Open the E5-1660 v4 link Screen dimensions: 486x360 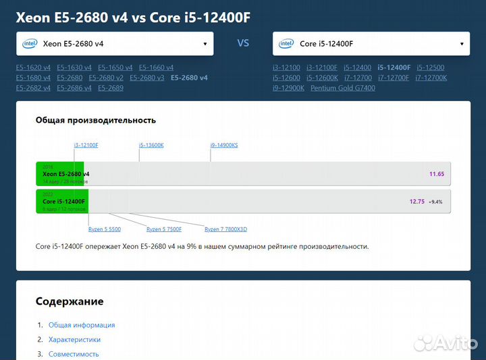pyautogui.click(x=156, y=67)
